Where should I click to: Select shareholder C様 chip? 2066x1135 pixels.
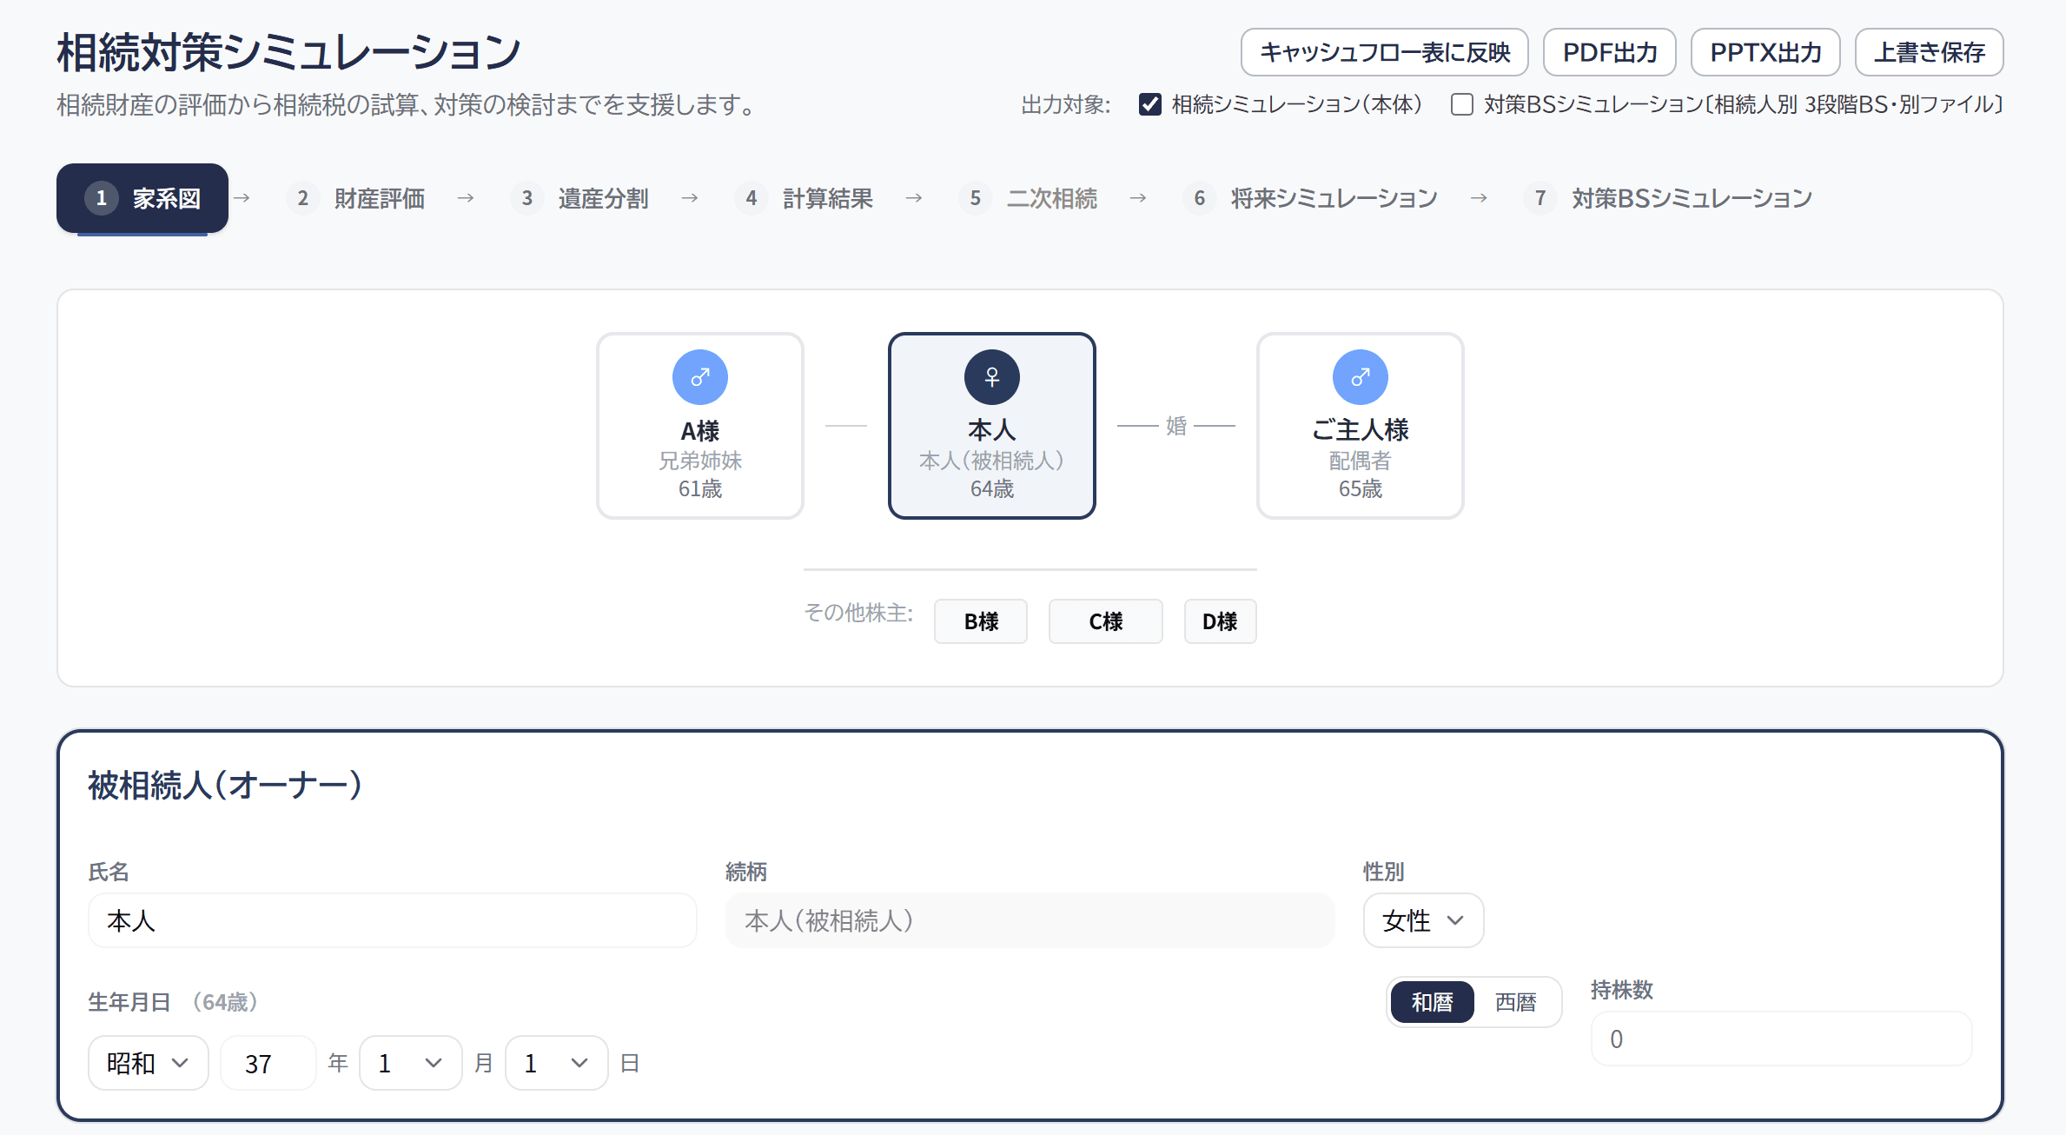[1105, 621]
